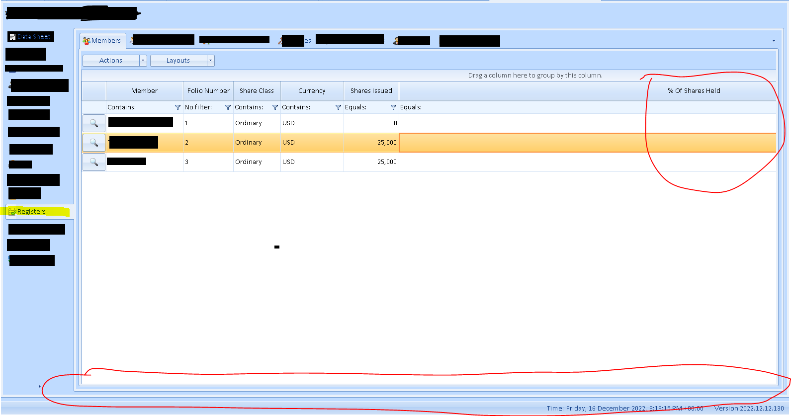The image size is (791, 416).
Task: Click the Folio Number filter funnel icon
Action: coord(228,107)
